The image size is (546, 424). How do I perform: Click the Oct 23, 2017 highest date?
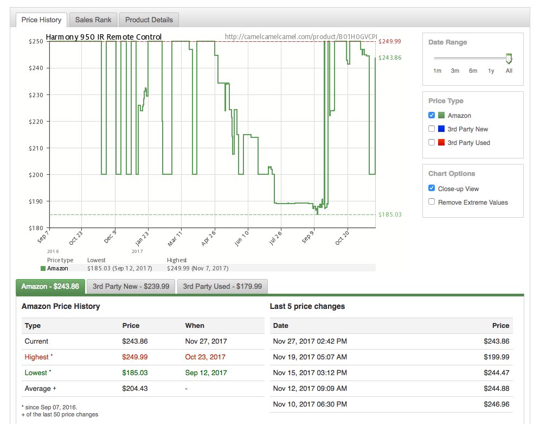[205, 357]
